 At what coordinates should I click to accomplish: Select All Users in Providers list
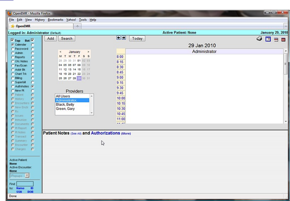click(x=72, y=96)
